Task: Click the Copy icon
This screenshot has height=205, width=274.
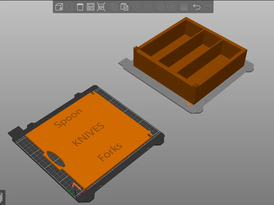Action: [x=114, y=7]
